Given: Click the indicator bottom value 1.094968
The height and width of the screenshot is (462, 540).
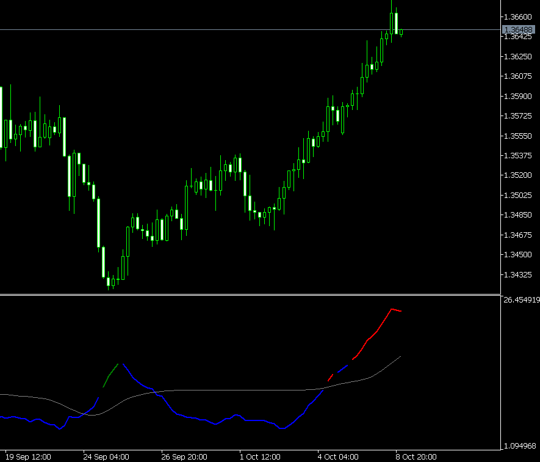Looking at the screenshot, I should click(520, 446).
